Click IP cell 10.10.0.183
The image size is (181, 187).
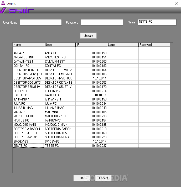(91, 66)
